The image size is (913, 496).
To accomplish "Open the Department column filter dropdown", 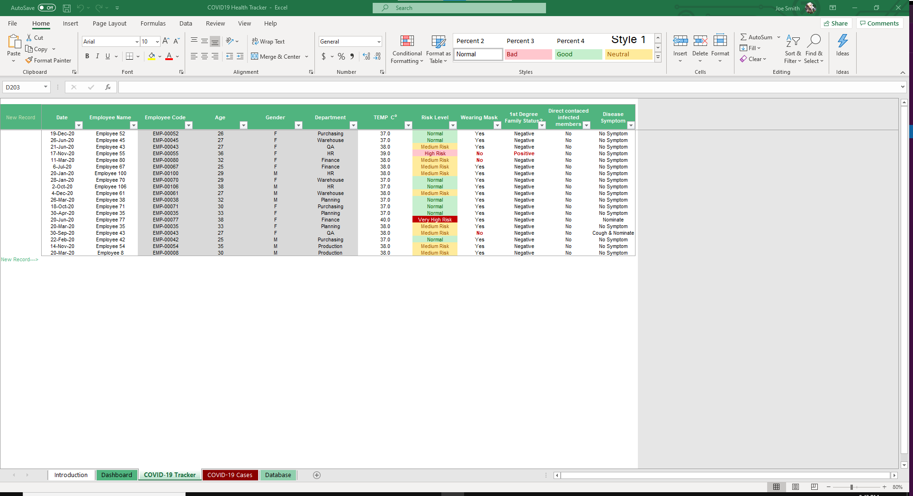I will (x=353, y=125).
